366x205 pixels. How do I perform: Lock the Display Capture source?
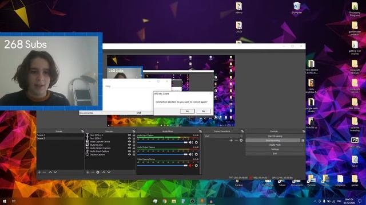coord(134,154)
